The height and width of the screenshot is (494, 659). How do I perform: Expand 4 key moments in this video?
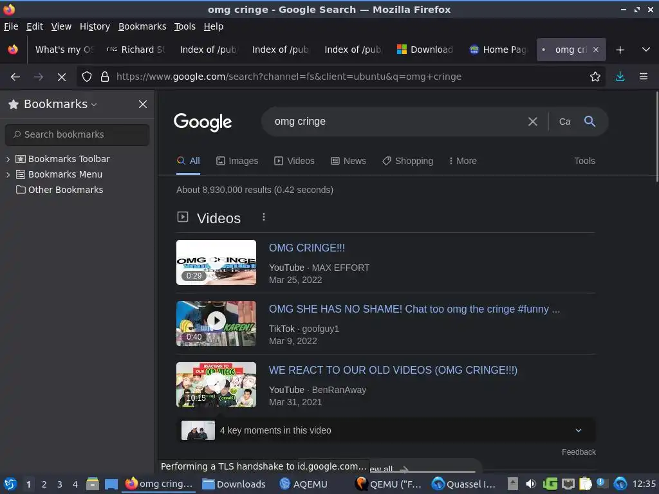pos(386,430)
